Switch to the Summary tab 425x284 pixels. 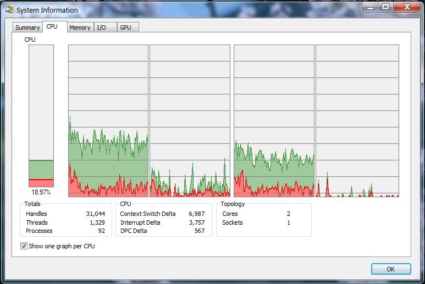coord(27,27)
